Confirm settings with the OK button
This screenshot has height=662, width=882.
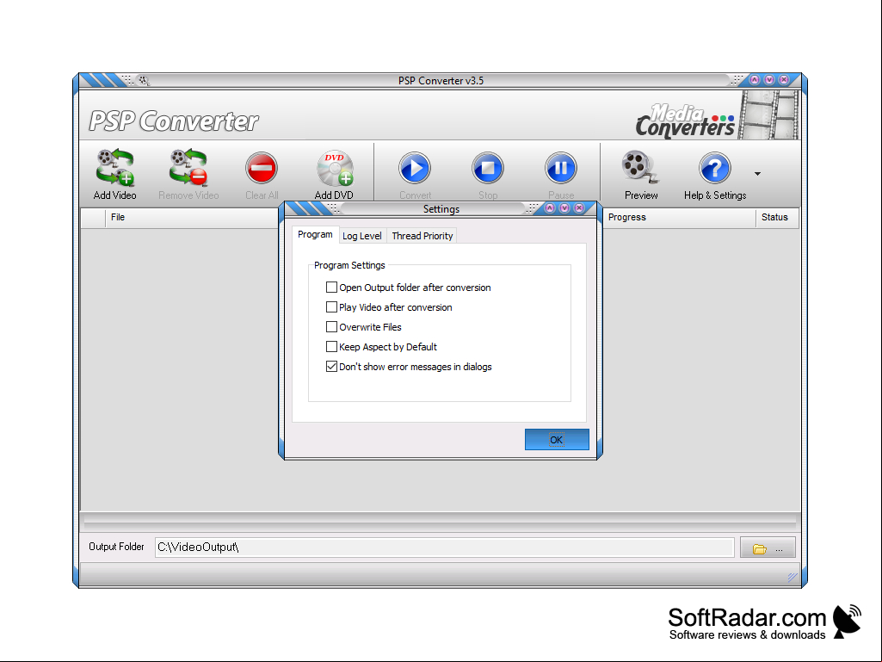click(x=557, y=440)
